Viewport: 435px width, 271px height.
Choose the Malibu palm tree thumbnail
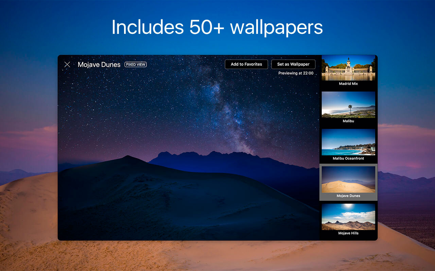(348, 105)
